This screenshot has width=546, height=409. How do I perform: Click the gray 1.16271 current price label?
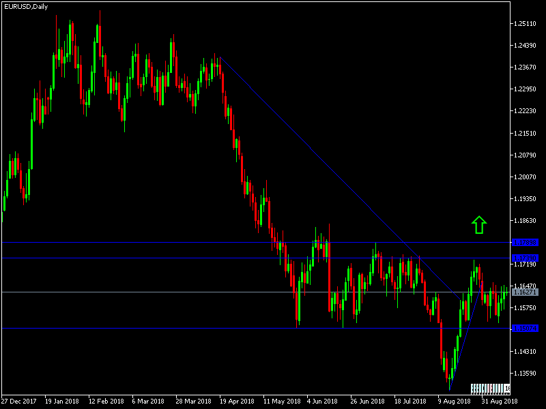click(525, 292)
